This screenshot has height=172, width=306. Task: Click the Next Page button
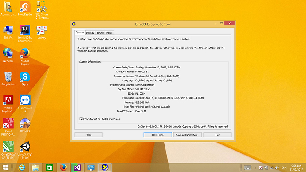[157, 135]
